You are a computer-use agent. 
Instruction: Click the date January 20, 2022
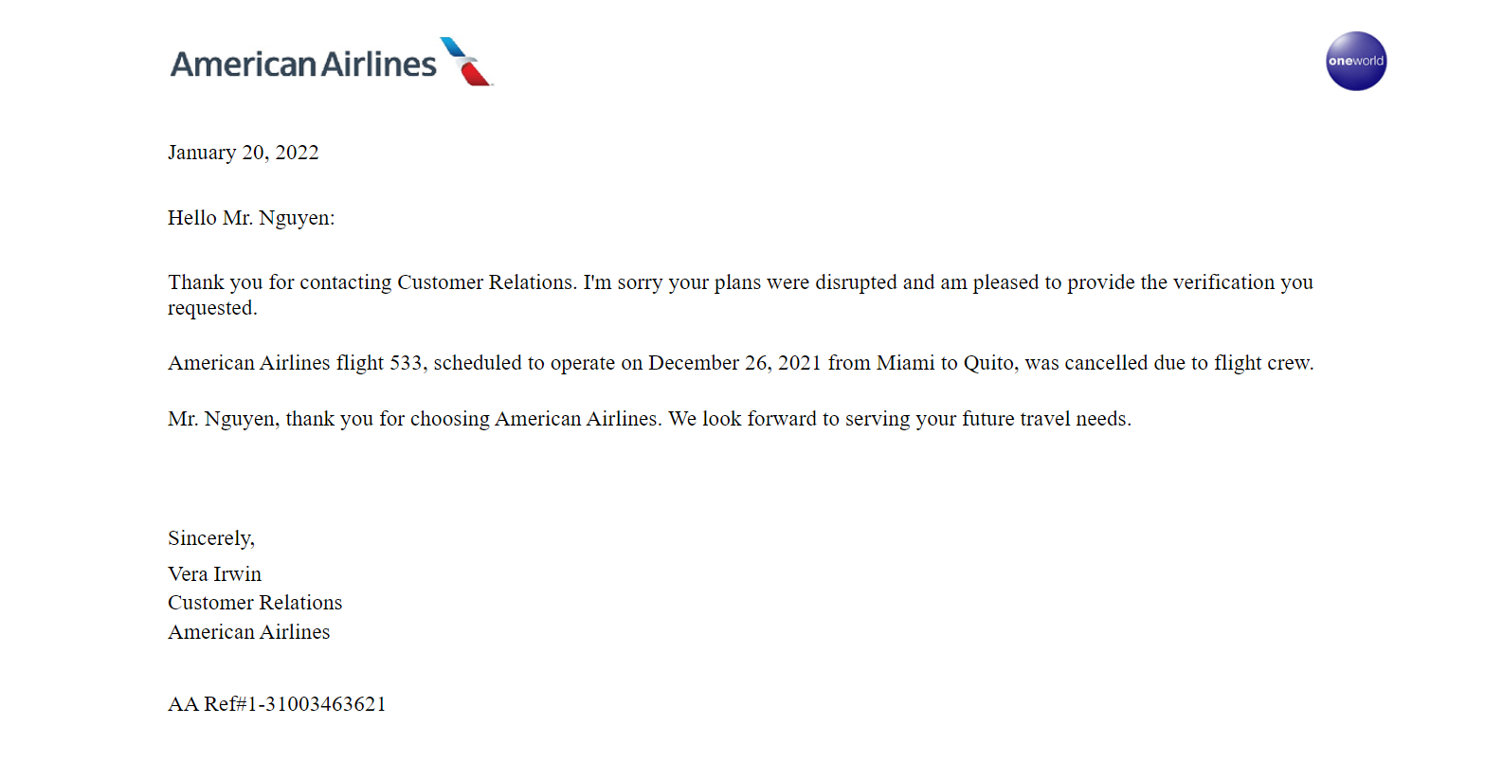(x=244, y=153)
